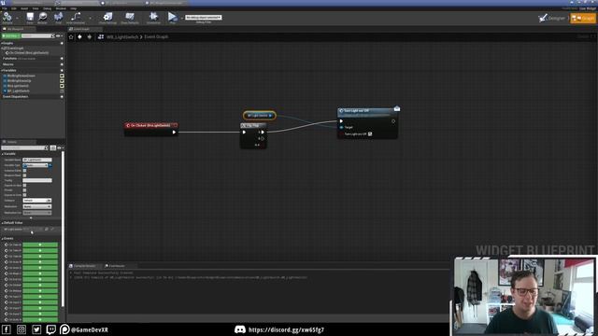This screenshot has width=598, height=336.
Task: Click Event Graph in the breadcrumb
Action: (156, 37)
